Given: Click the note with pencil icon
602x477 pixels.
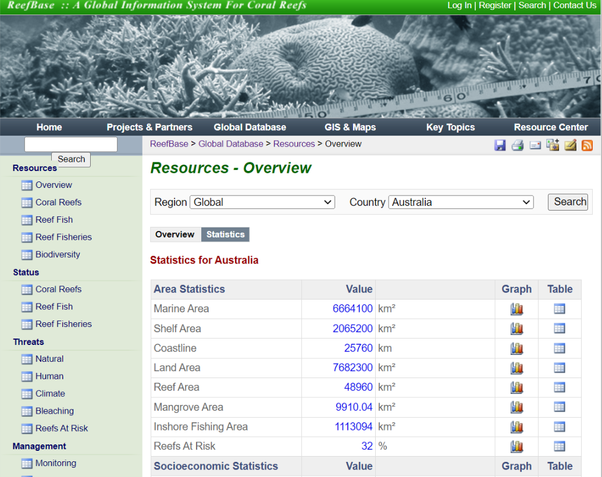Looking at the screenshot, I should [570, 145].
